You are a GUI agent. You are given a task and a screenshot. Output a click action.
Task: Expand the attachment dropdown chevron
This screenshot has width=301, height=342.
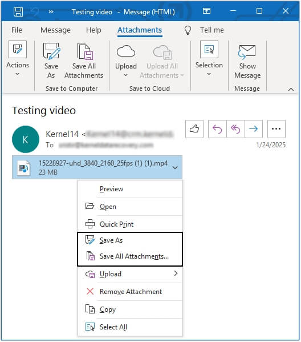[x=175, y=167]
